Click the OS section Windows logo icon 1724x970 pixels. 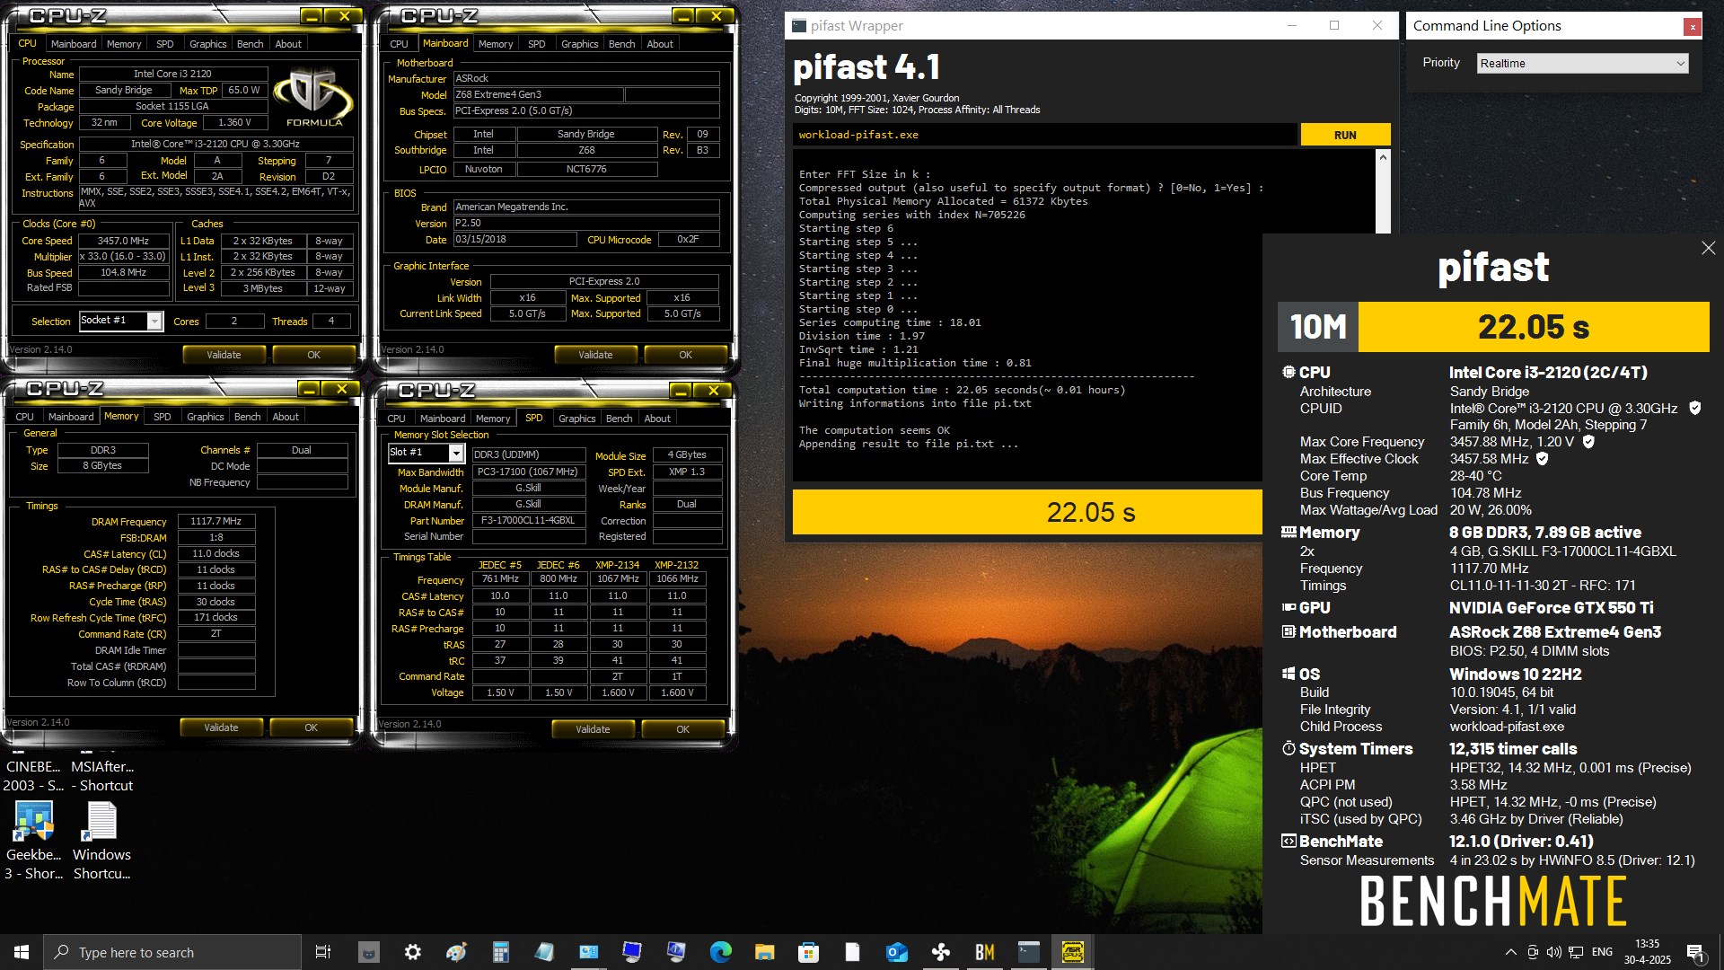tap(1289, 674)
